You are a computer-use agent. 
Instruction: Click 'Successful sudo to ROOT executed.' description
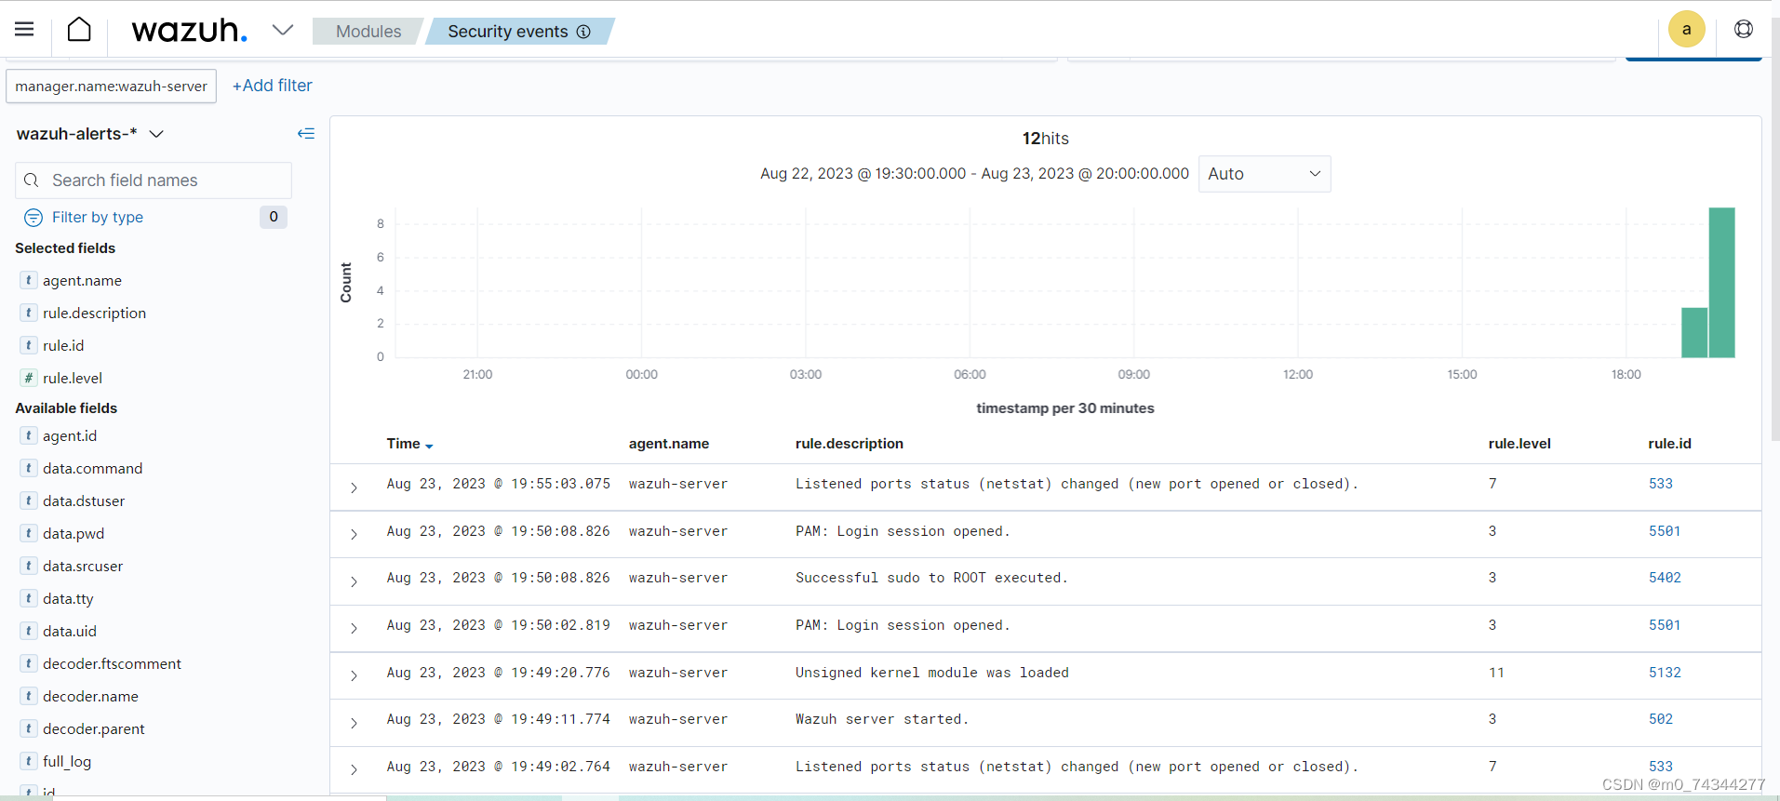click(x=931, y=578)
